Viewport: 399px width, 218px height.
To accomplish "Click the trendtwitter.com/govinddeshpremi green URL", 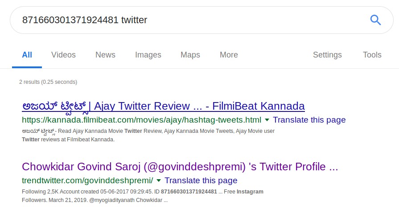I will pyautogui.click(x=87, y=181).
